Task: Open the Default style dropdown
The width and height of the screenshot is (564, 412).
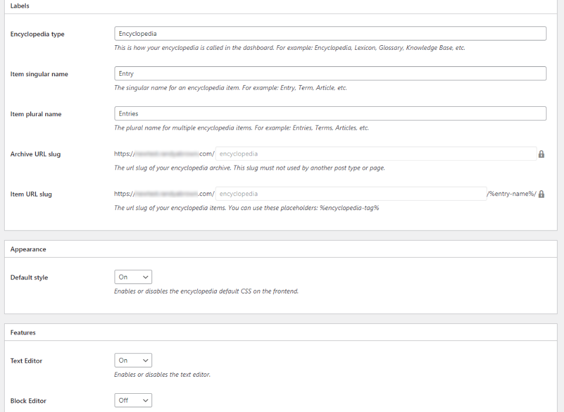Action: 133,277
